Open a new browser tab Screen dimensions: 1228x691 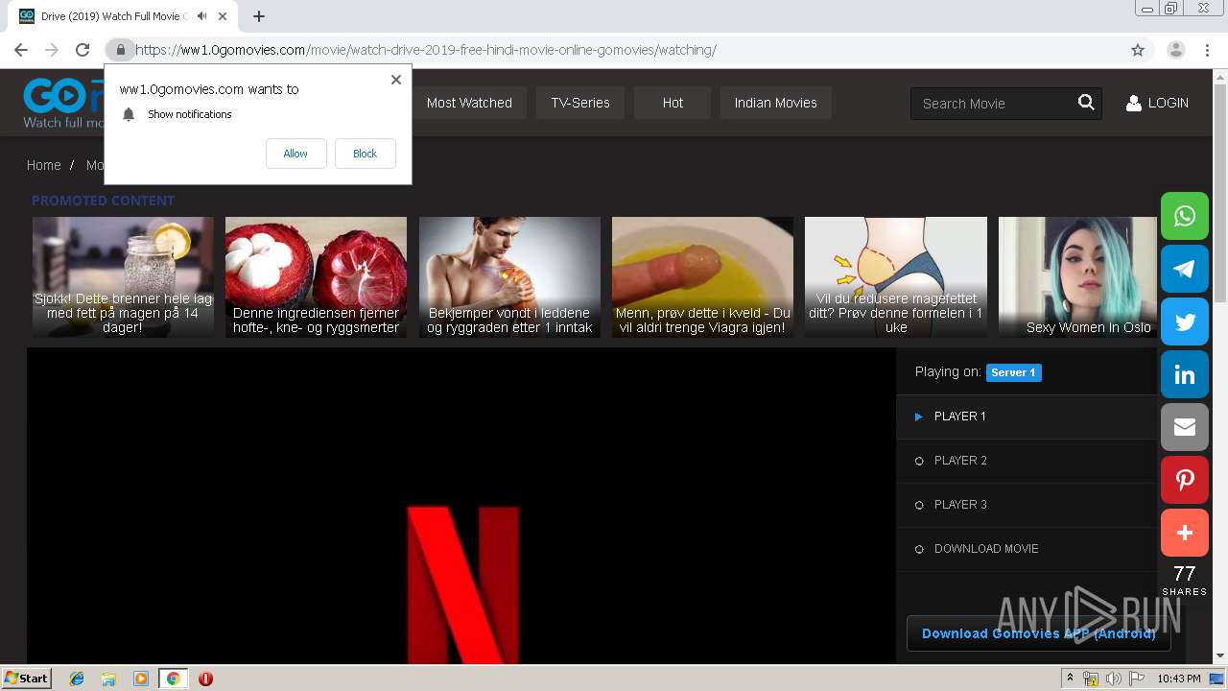(259, 16)
